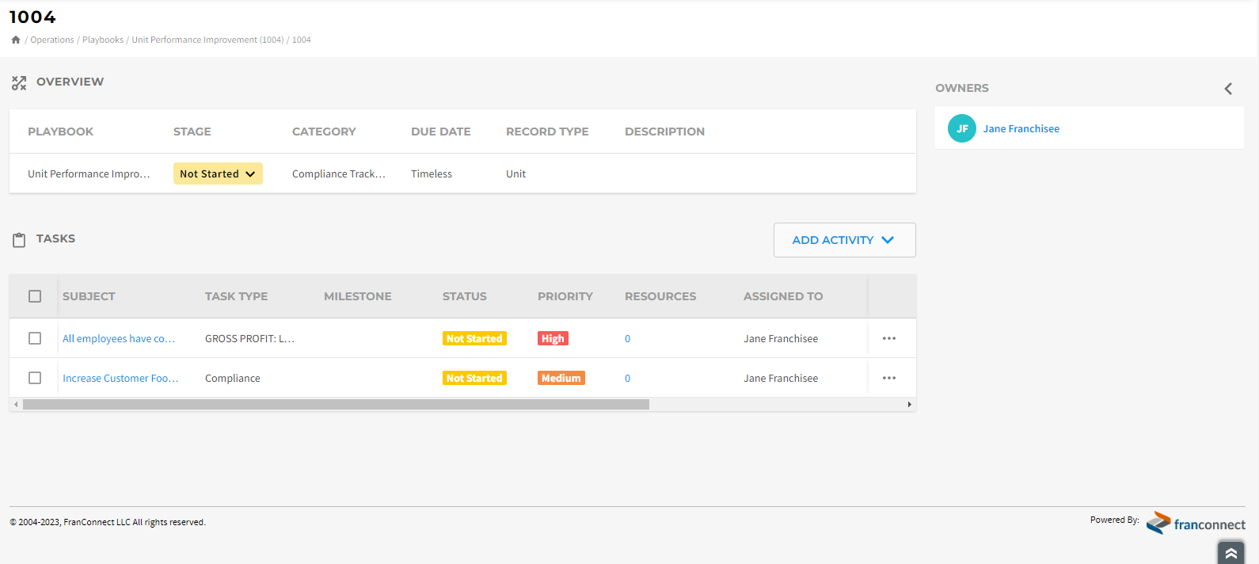Viewport: 1259px width, 564px height.
Task: Click the Category column header in Overview
Action: (324, 131)
